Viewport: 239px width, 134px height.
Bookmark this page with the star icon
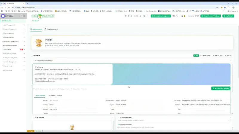click(217, 7)
